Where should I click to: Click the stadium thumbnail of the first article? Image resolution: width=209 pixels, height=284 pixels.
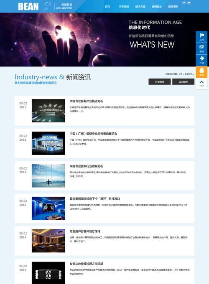48,111
